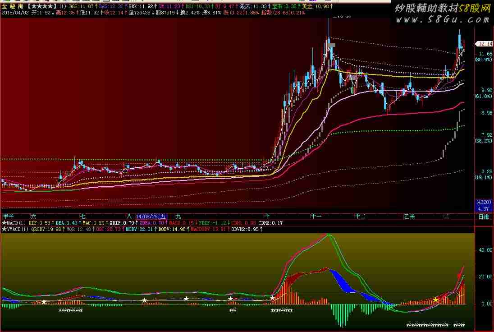This screenshot has width=494, height=332.
Task: Select the VMACD(1) indicator name label
Action: click(18, 229)
